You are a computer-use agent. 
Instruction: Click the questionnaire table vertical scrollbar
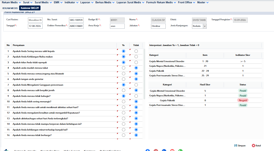[144, 74]
